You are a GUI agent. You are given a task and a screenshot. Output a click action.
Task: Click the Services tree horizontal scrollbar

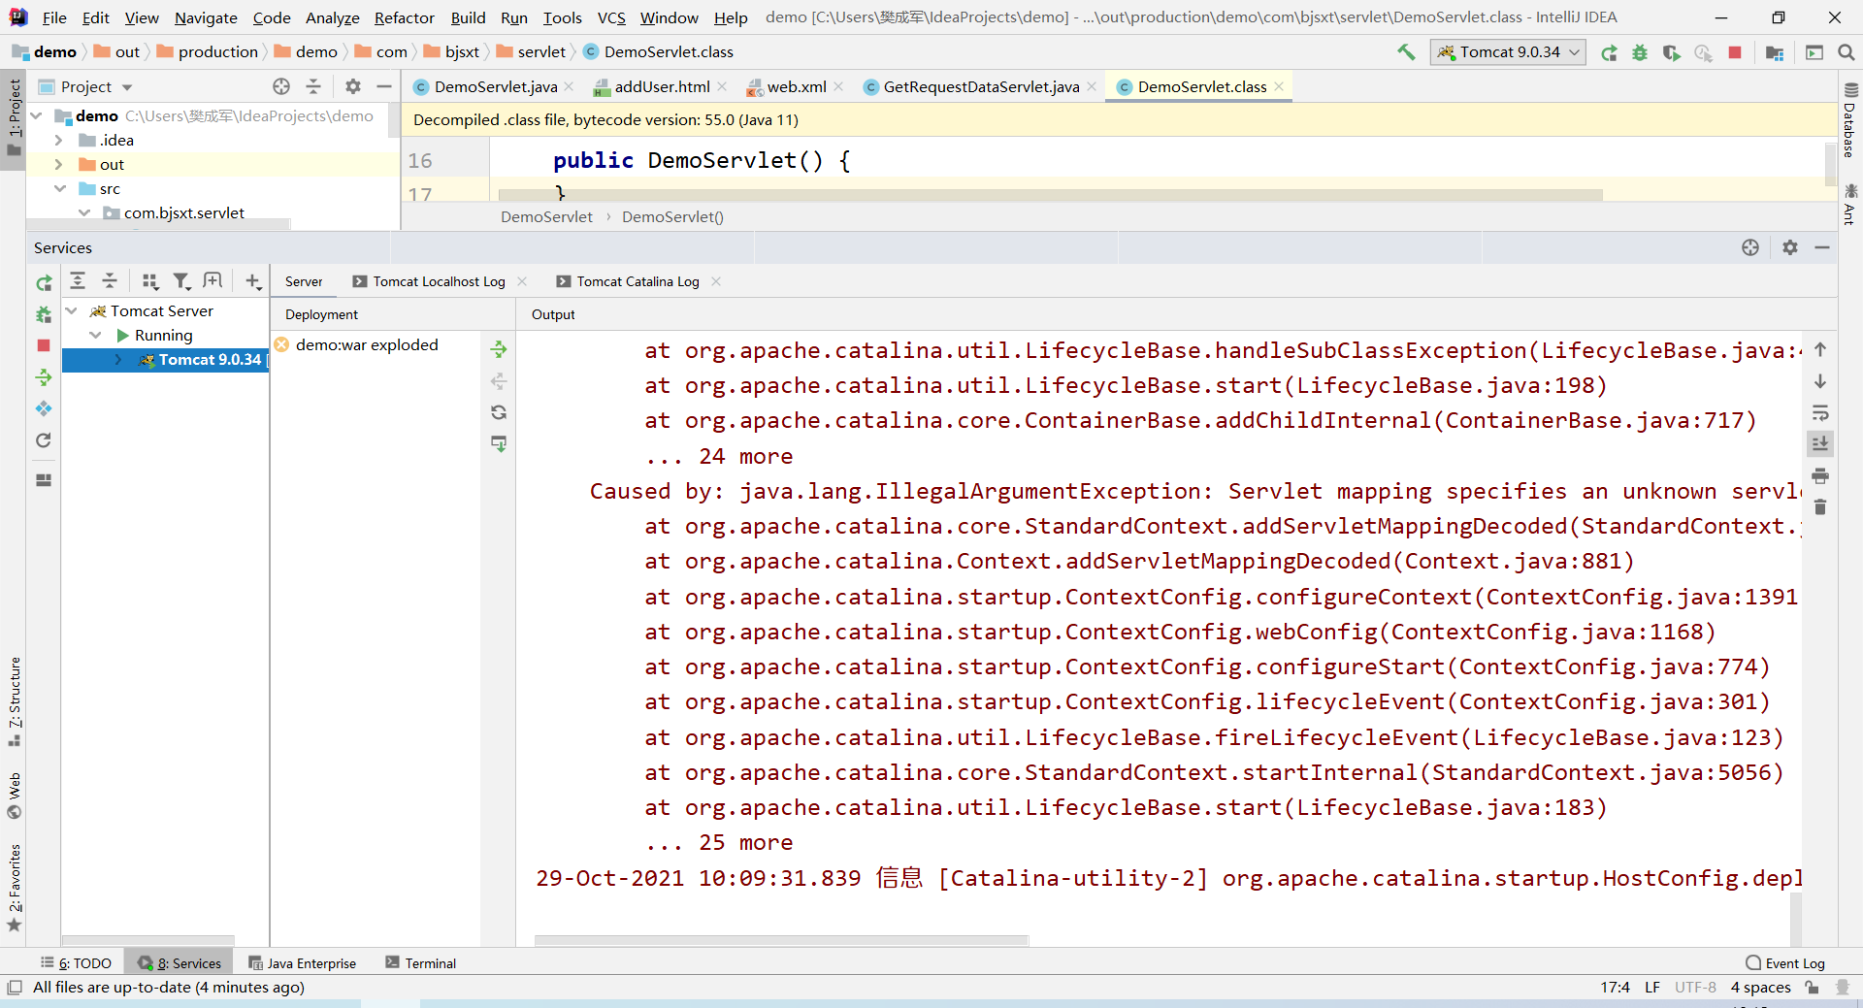(148, 940)
